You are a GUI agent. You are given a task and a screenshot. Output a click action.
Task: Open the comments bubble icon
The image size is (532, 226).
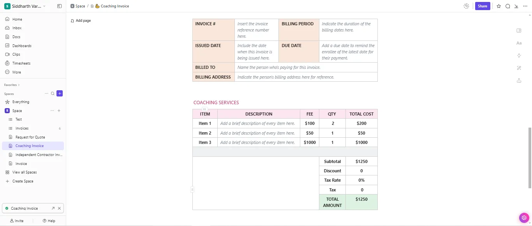point(508,6)
